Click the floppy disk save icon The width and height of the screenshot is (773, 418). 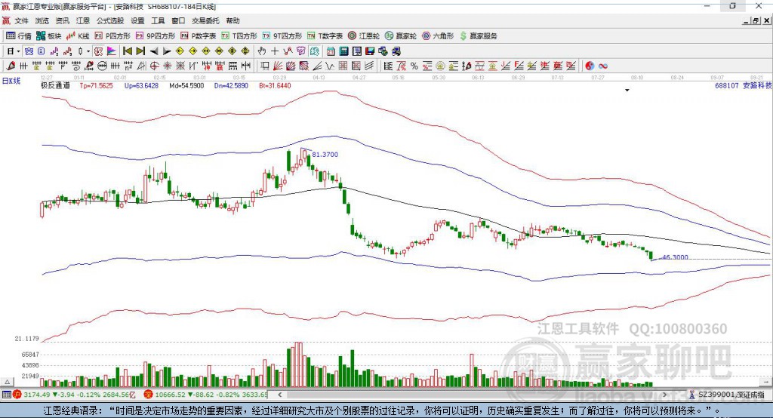[x=370, y=51]
